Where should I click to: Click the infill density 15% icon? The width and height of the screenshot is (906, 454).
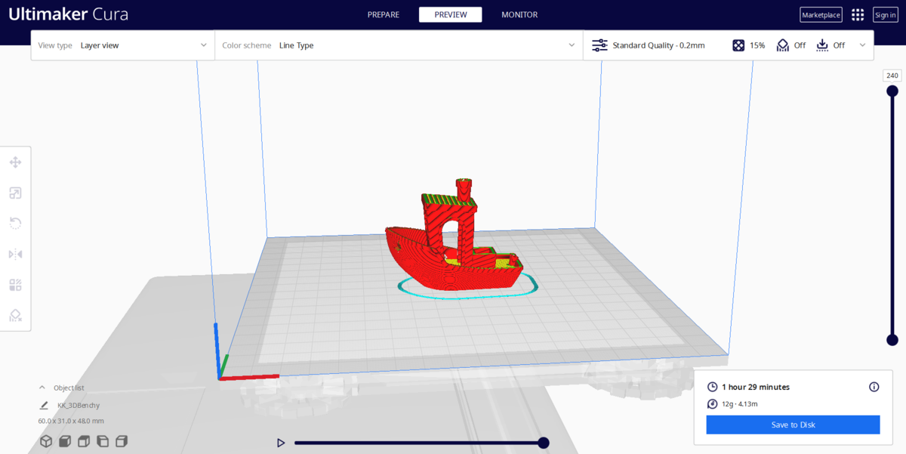coord(738,45)
